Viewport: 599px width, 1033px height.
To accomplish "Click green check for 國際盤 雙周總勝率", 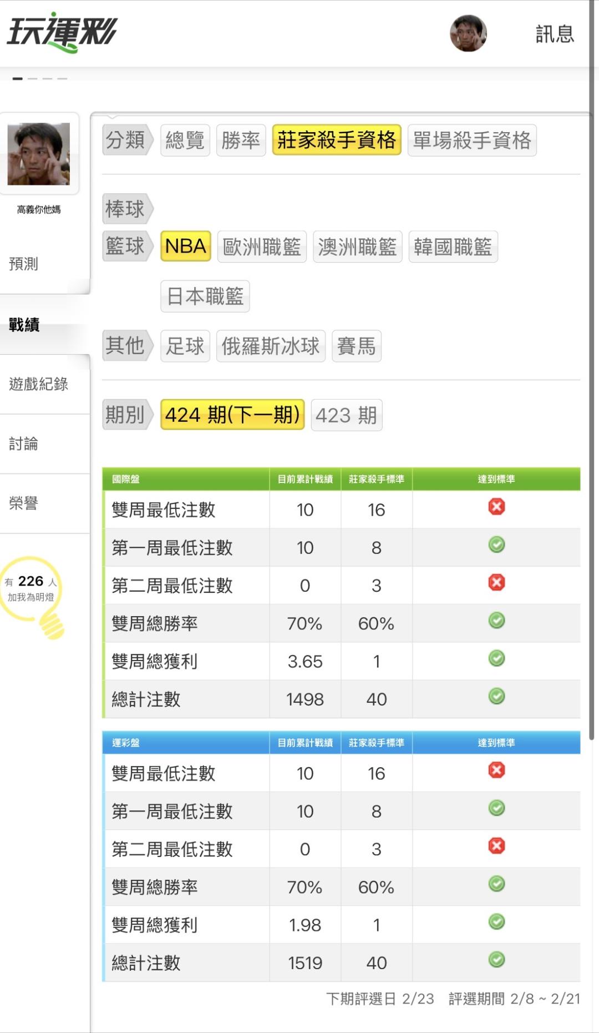I will tap(496, 620).
